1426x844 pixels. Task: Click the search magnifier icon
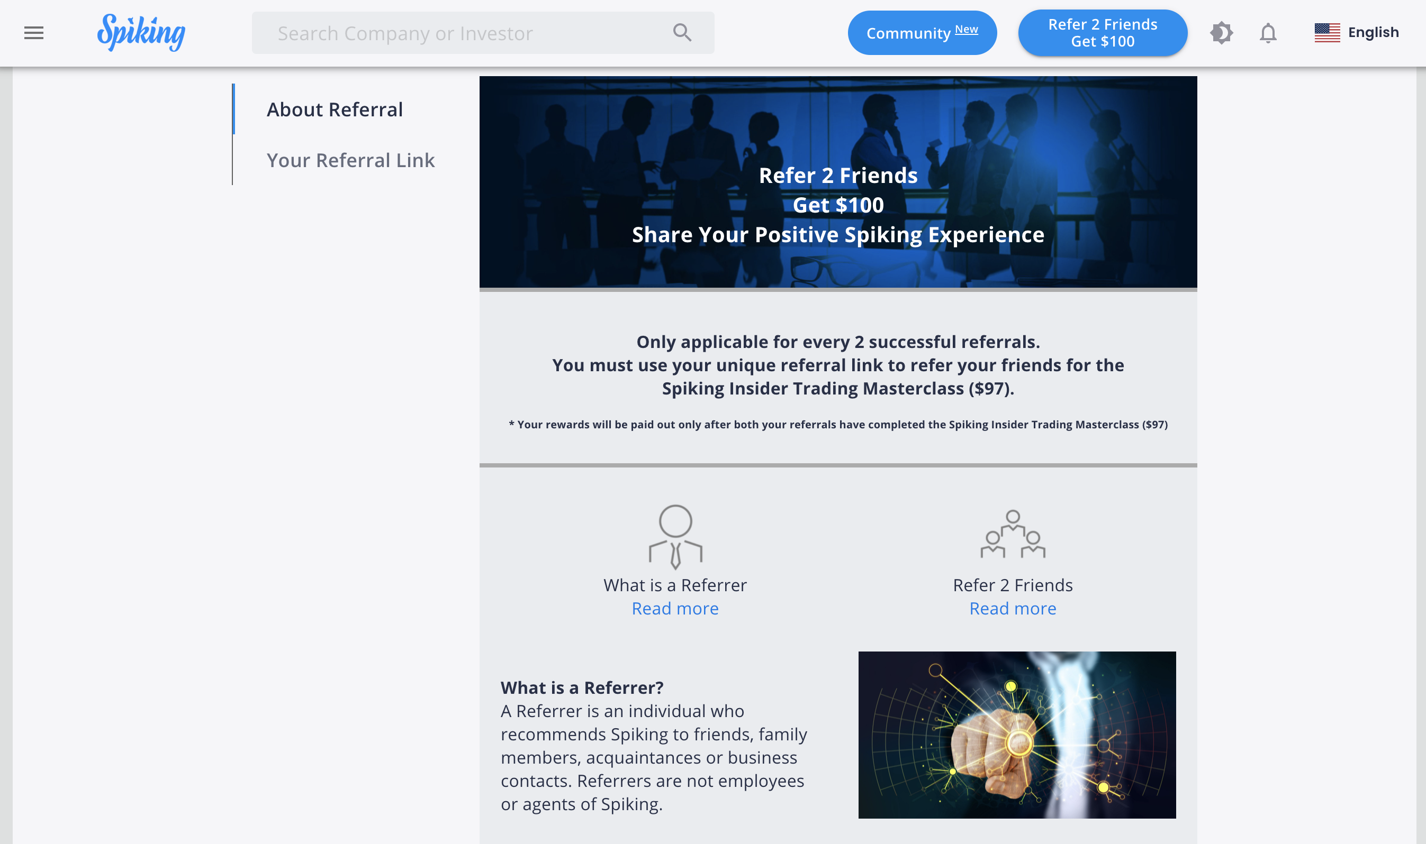click(x=681, y=33)
